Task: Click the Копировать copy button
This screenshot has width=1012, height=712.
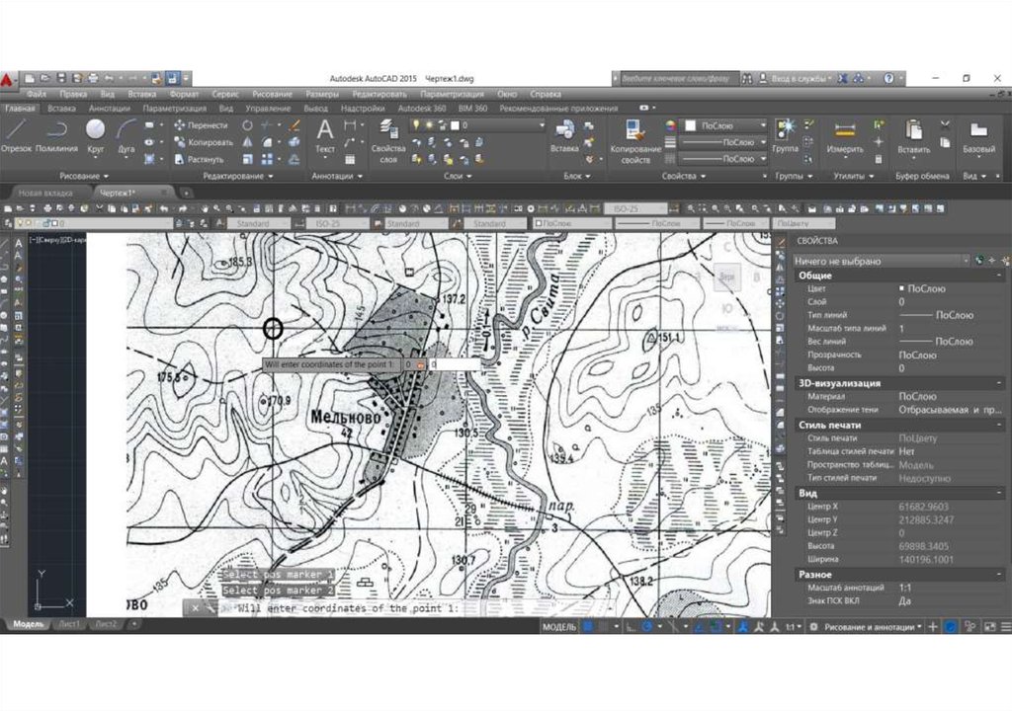Action: pos(203,142)
